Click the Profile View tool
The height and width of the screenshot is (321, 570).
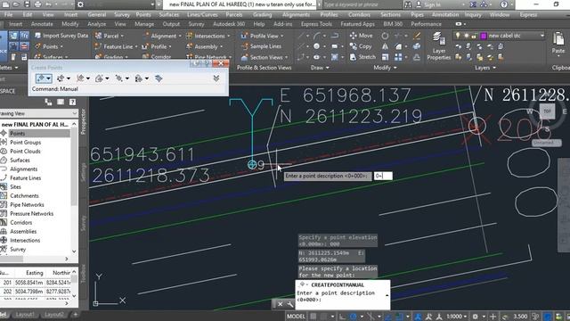click(262, 36)
